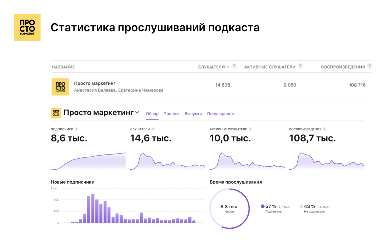Click the Время прослушивания heading
This screenshot has width=387, height=243.
236,182
